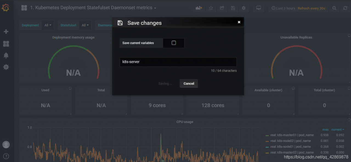351x162 pixels.
Task: Close the Save changes dialog
Action: click(x=239, y=22)
